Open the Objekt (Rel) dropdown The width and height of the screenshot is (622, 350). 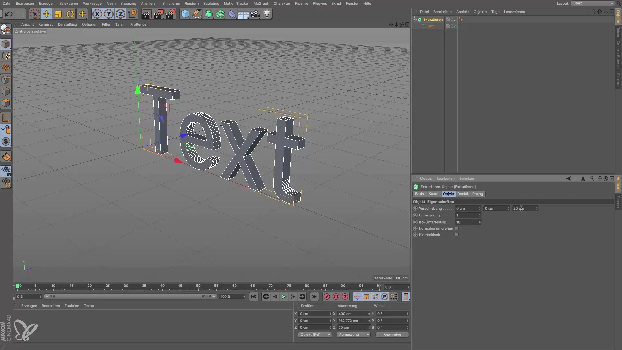(315, 335)
